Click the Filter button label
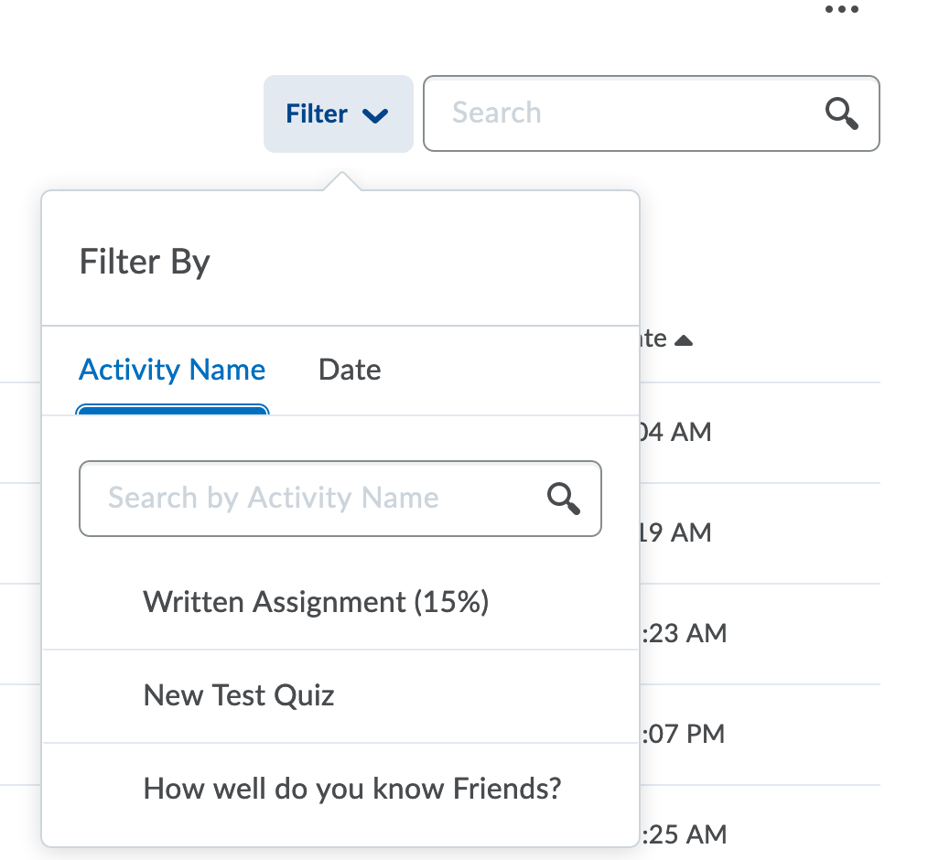939x860 pixels. [x=317, y=114]
